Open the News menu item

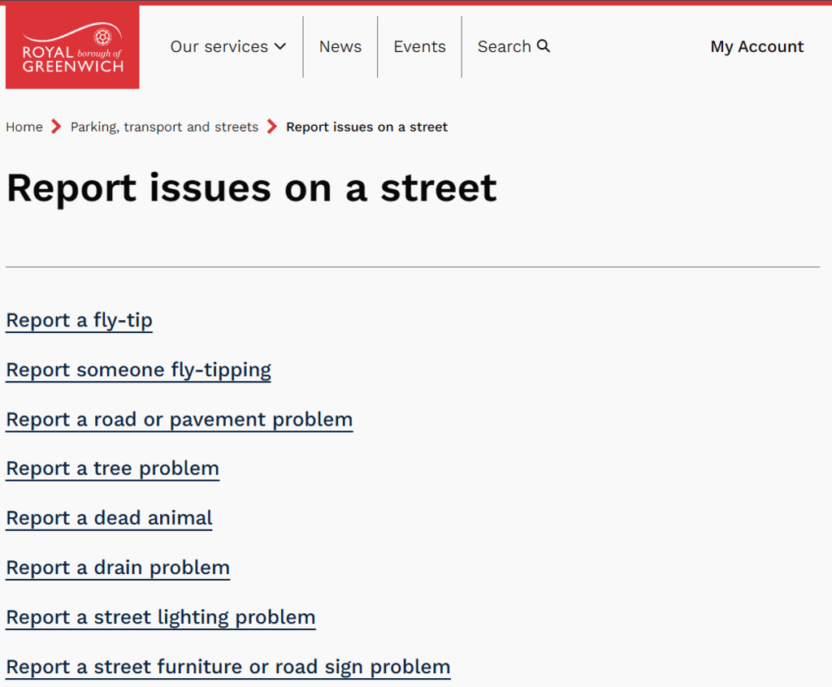tap(340, 47)
